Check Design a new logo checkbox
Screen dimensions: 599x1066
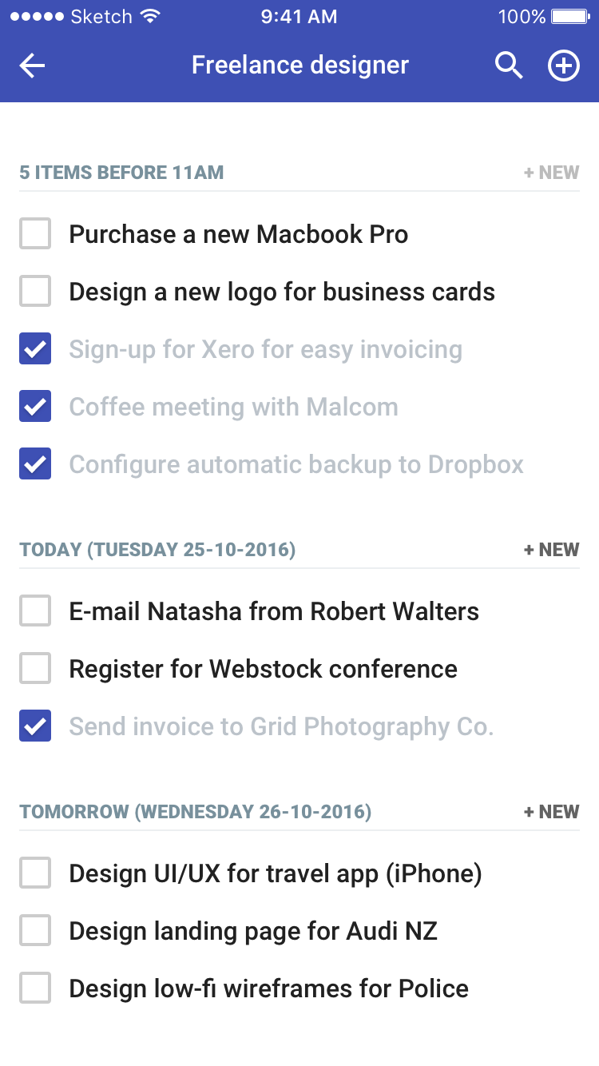point(35,292)
